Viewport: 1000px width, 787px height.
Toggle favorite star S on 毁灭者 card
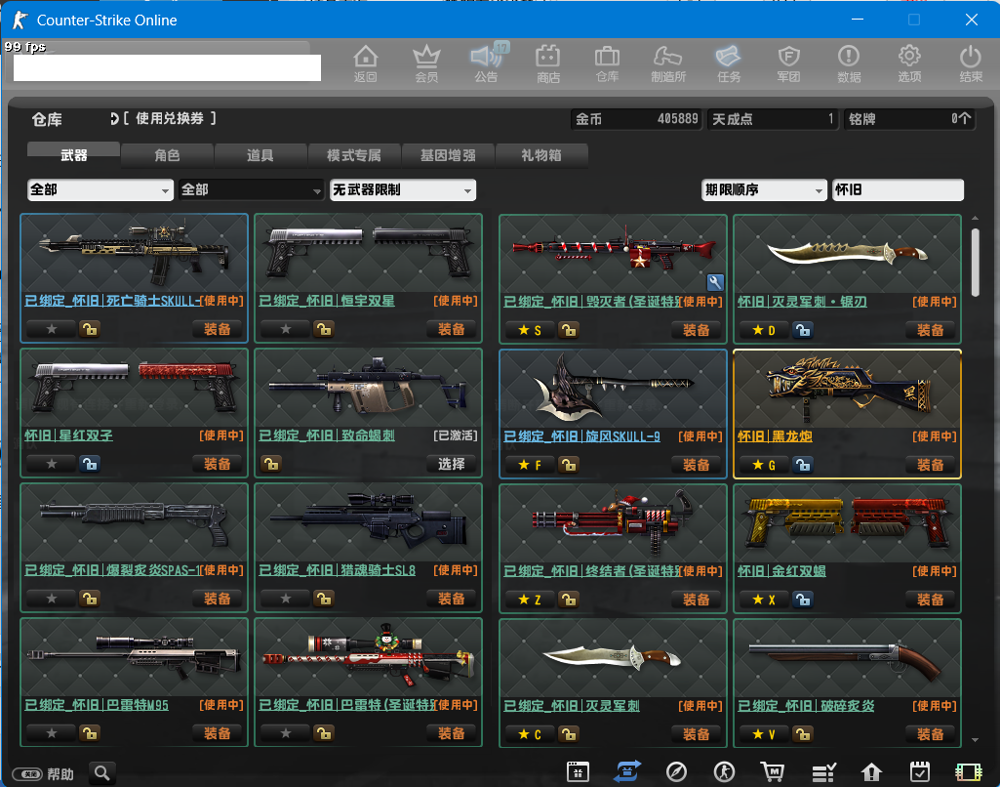tap(530, 330)
